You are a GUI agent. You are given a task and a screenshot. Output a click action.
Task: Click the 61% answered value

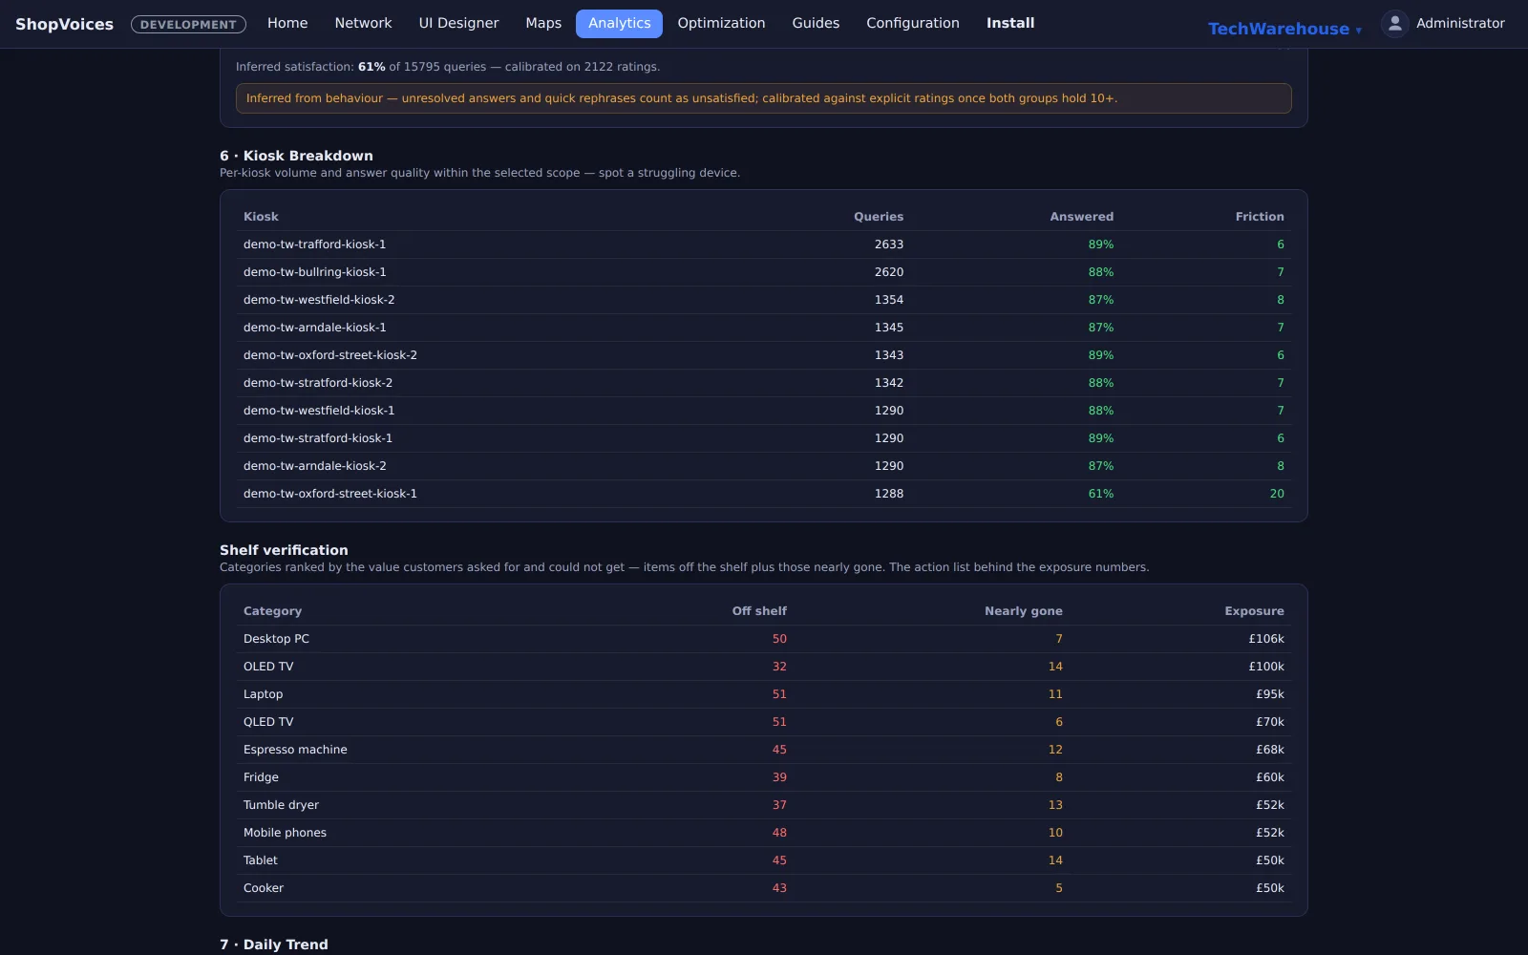pyautogui.click(x=1100, y=494)
